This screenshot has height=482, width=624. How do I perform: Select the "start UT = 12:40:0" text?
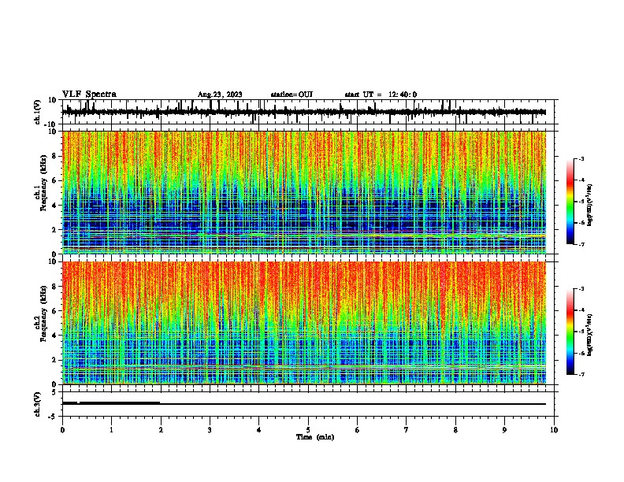point(381,95)
